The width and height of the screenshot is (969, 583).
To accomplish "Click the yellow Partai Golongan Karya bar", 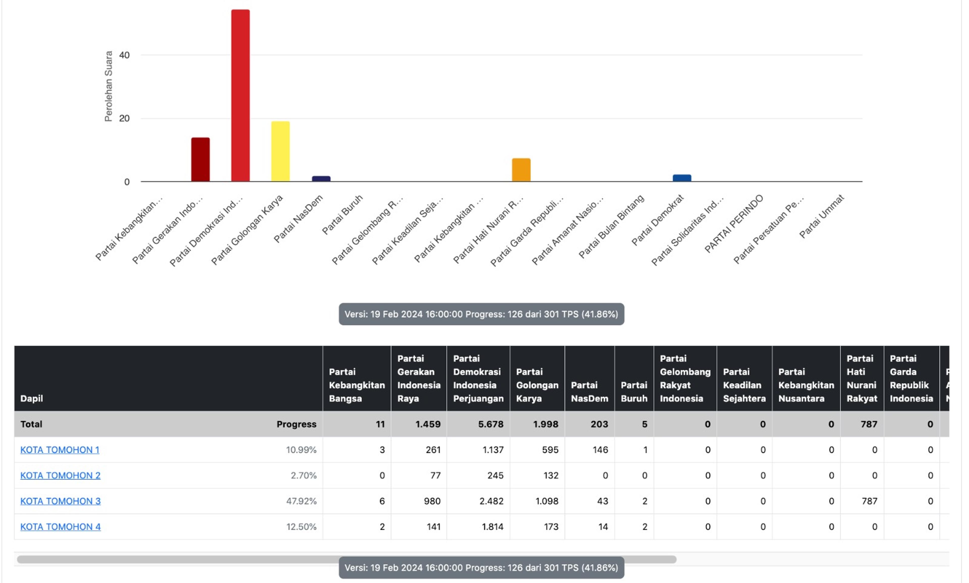I will (280, 151).
